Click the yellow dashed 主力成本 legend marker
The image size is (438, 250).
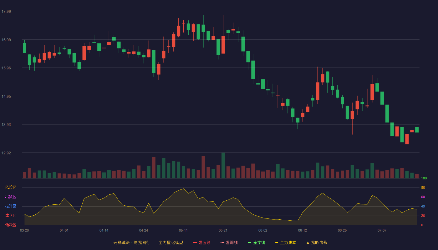pyautogui.click(x=276, y=242)
